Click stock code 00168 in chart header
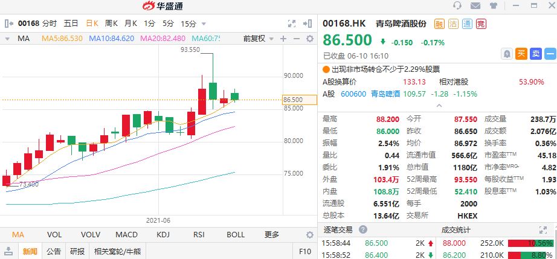The height and width of the screenshot is (259, 557). pyautogui.click(x=28, y=24)
